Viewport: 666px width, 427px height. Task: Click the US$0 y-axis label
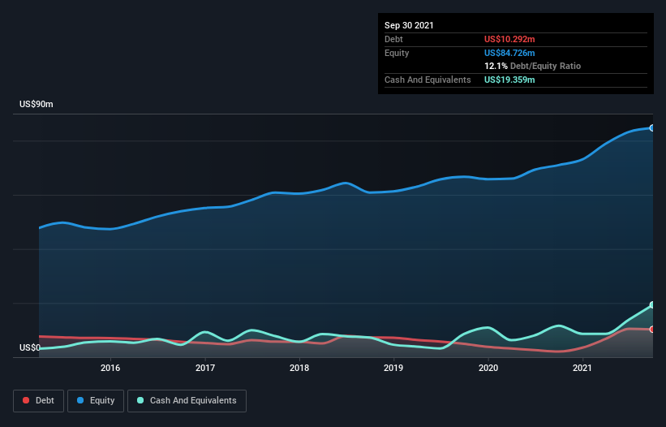coord(30,347)
